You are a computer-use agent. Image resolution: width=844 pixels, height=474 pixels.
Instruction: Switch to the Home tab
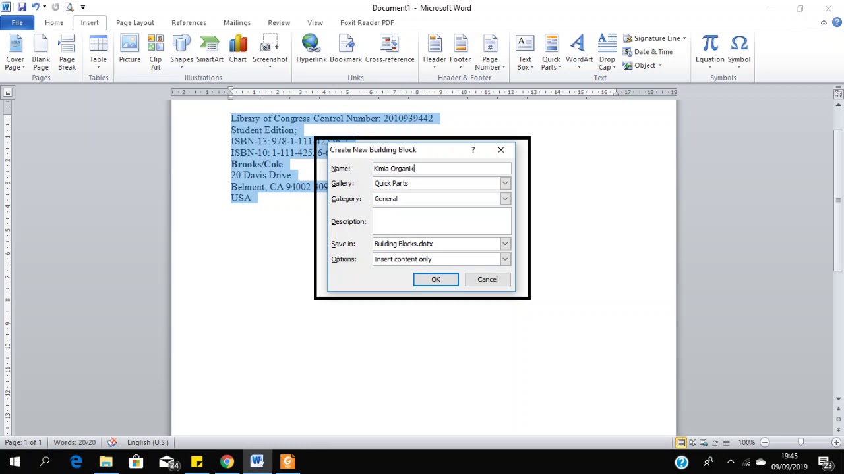click(x=54, y=23)
